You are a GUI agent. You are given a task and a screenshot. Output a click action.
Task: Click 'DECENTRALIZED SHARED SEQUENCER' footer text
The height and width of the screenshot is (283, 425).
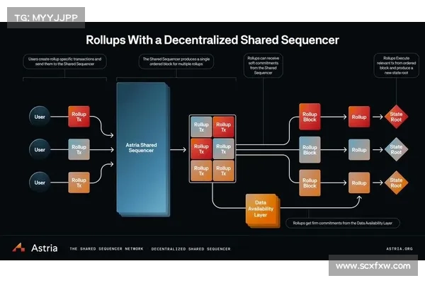click(x=191, y=248)
